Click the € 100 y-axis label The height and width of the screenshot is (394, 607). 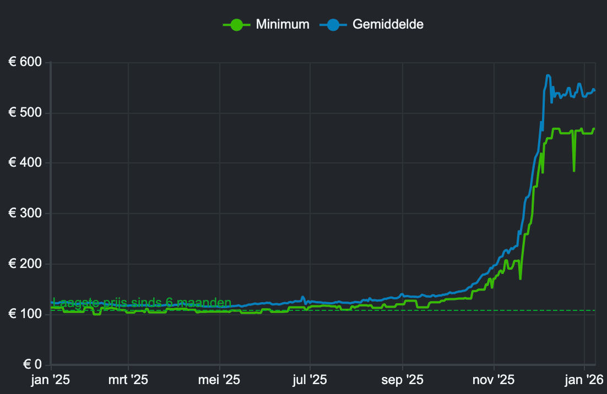tap(25, 314)
